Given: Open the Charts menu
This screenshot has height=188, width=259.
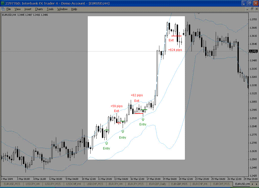Looking at the screenshot, I should click(39, 9).
